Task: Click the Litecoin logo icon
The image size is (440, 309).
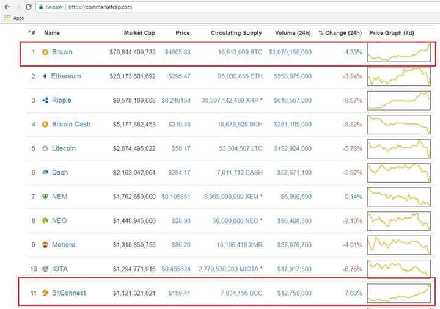Action: point(45,148)
